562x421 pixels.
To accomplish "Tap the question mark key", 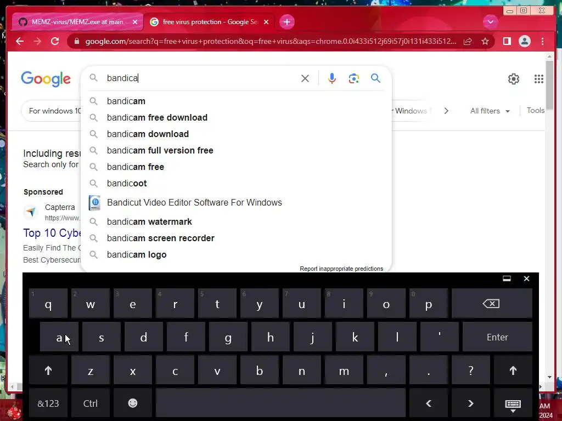I will (470, 371).
